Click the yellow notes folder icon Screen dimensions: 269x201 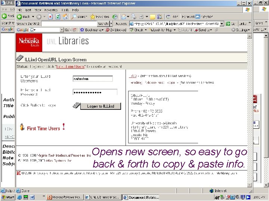(152, 17)
